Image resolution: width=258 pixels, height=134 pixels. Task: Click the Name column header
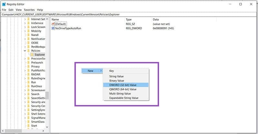55,20
